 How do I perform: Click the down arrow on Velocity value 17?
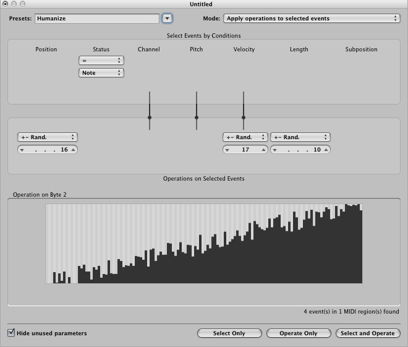click(x=227, y=150)
